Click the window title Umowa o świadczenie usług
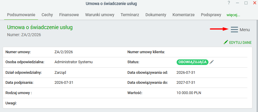 tap(111, 4)
